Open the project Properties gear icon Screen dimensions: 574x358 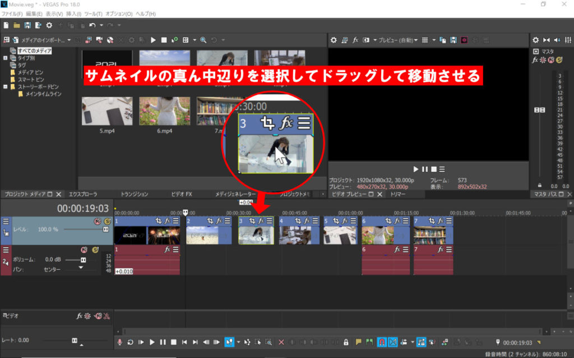click(x=49, y=25)
